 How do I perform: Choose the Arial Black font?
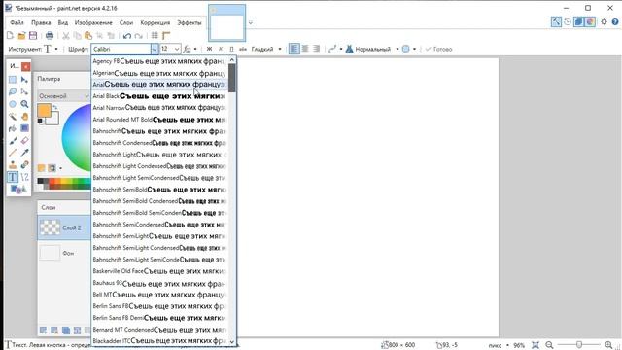tap(159, 95)
